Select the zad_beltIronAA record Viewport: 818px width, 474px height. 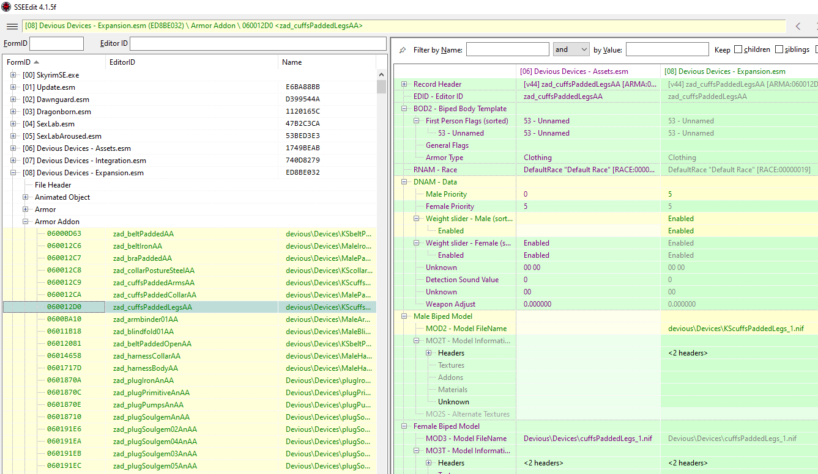point(190,246)
